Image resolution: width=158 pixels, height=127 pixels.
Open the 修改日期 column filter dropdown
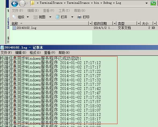pyautogui.click(x=115, y=24)
